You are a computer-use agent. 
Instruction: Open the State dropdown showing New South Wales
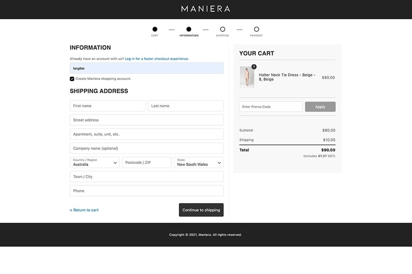pos(199,162)
